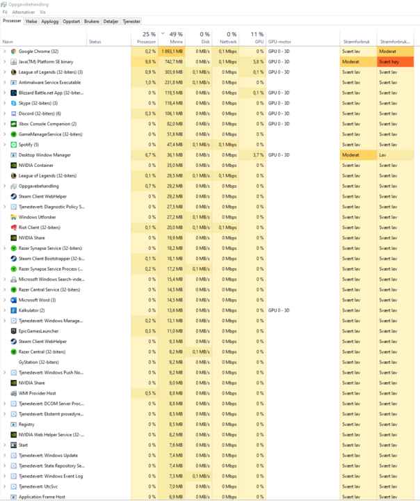Select the Google Chrome process icon
The width and height of the screenshot is (420, 501).
[13, 51]
